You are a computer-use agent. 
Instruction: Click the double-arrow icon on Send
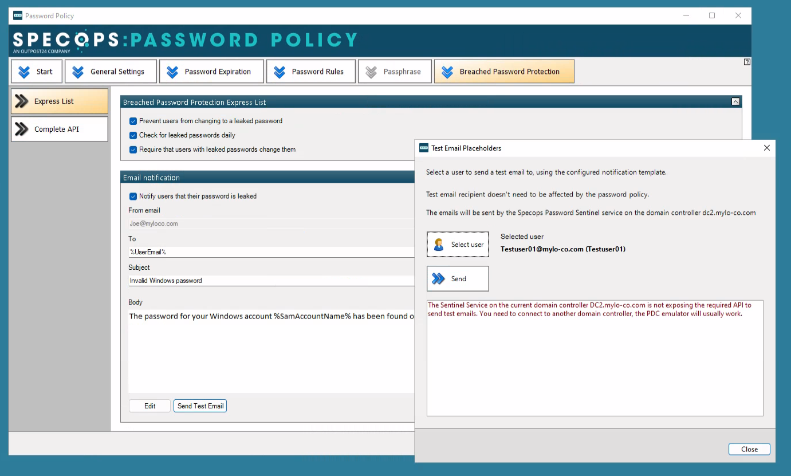[x=438, y=279]
